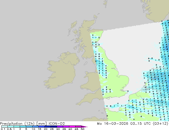Choose the legend color between 10 and 15
Screen dimensions: 169x130
click(36, 127)
